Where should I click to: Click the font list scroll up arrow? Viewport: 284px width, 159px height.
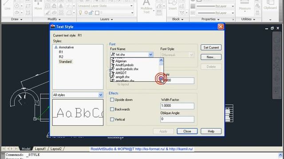(x=161, y=60)
